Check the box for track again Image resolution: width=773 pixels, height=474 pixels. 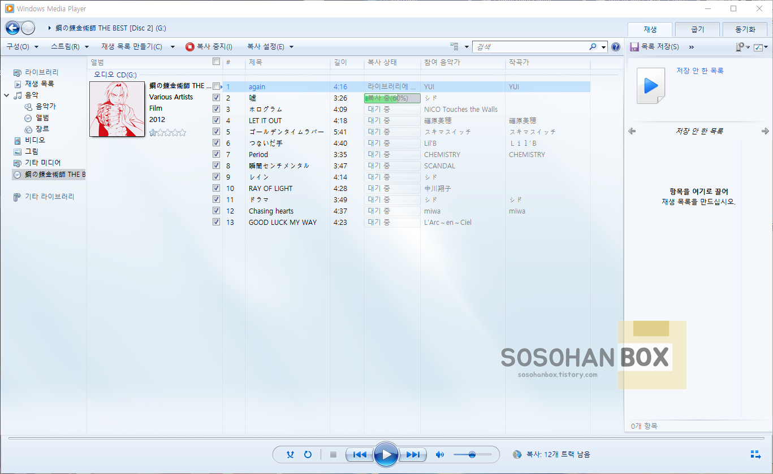(216, 86)
